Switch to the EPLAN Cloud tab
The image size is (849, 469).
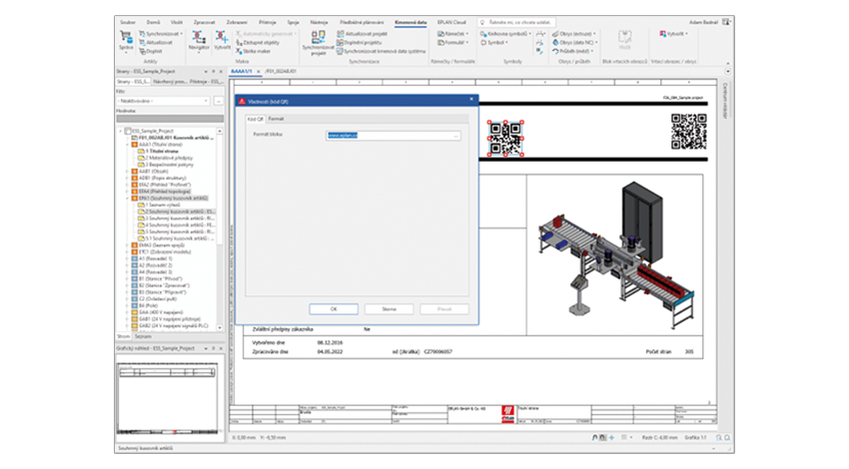pyautogui.click(x=451, y=22)
